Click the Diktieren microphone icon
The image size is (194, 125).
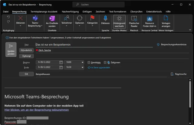[x=105, y=19]
